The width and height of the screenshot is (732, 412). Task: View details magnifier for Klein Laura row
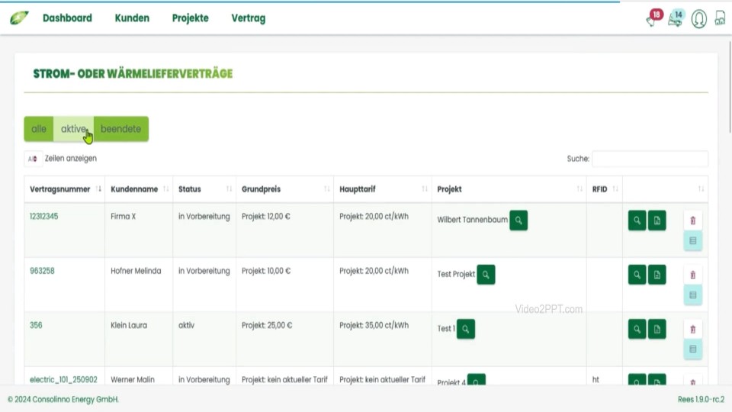tap(637, 329)
